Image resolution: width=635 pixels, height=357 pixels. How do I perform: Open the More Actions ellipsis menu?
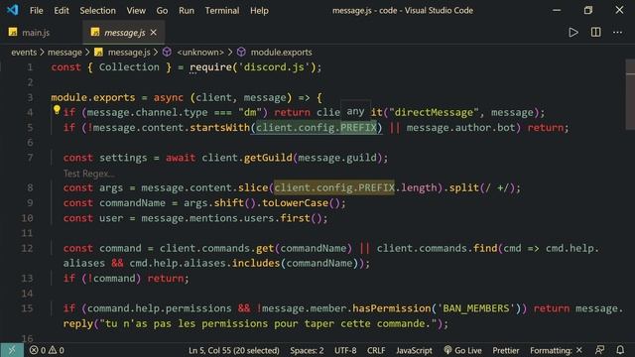coord(617,33)
